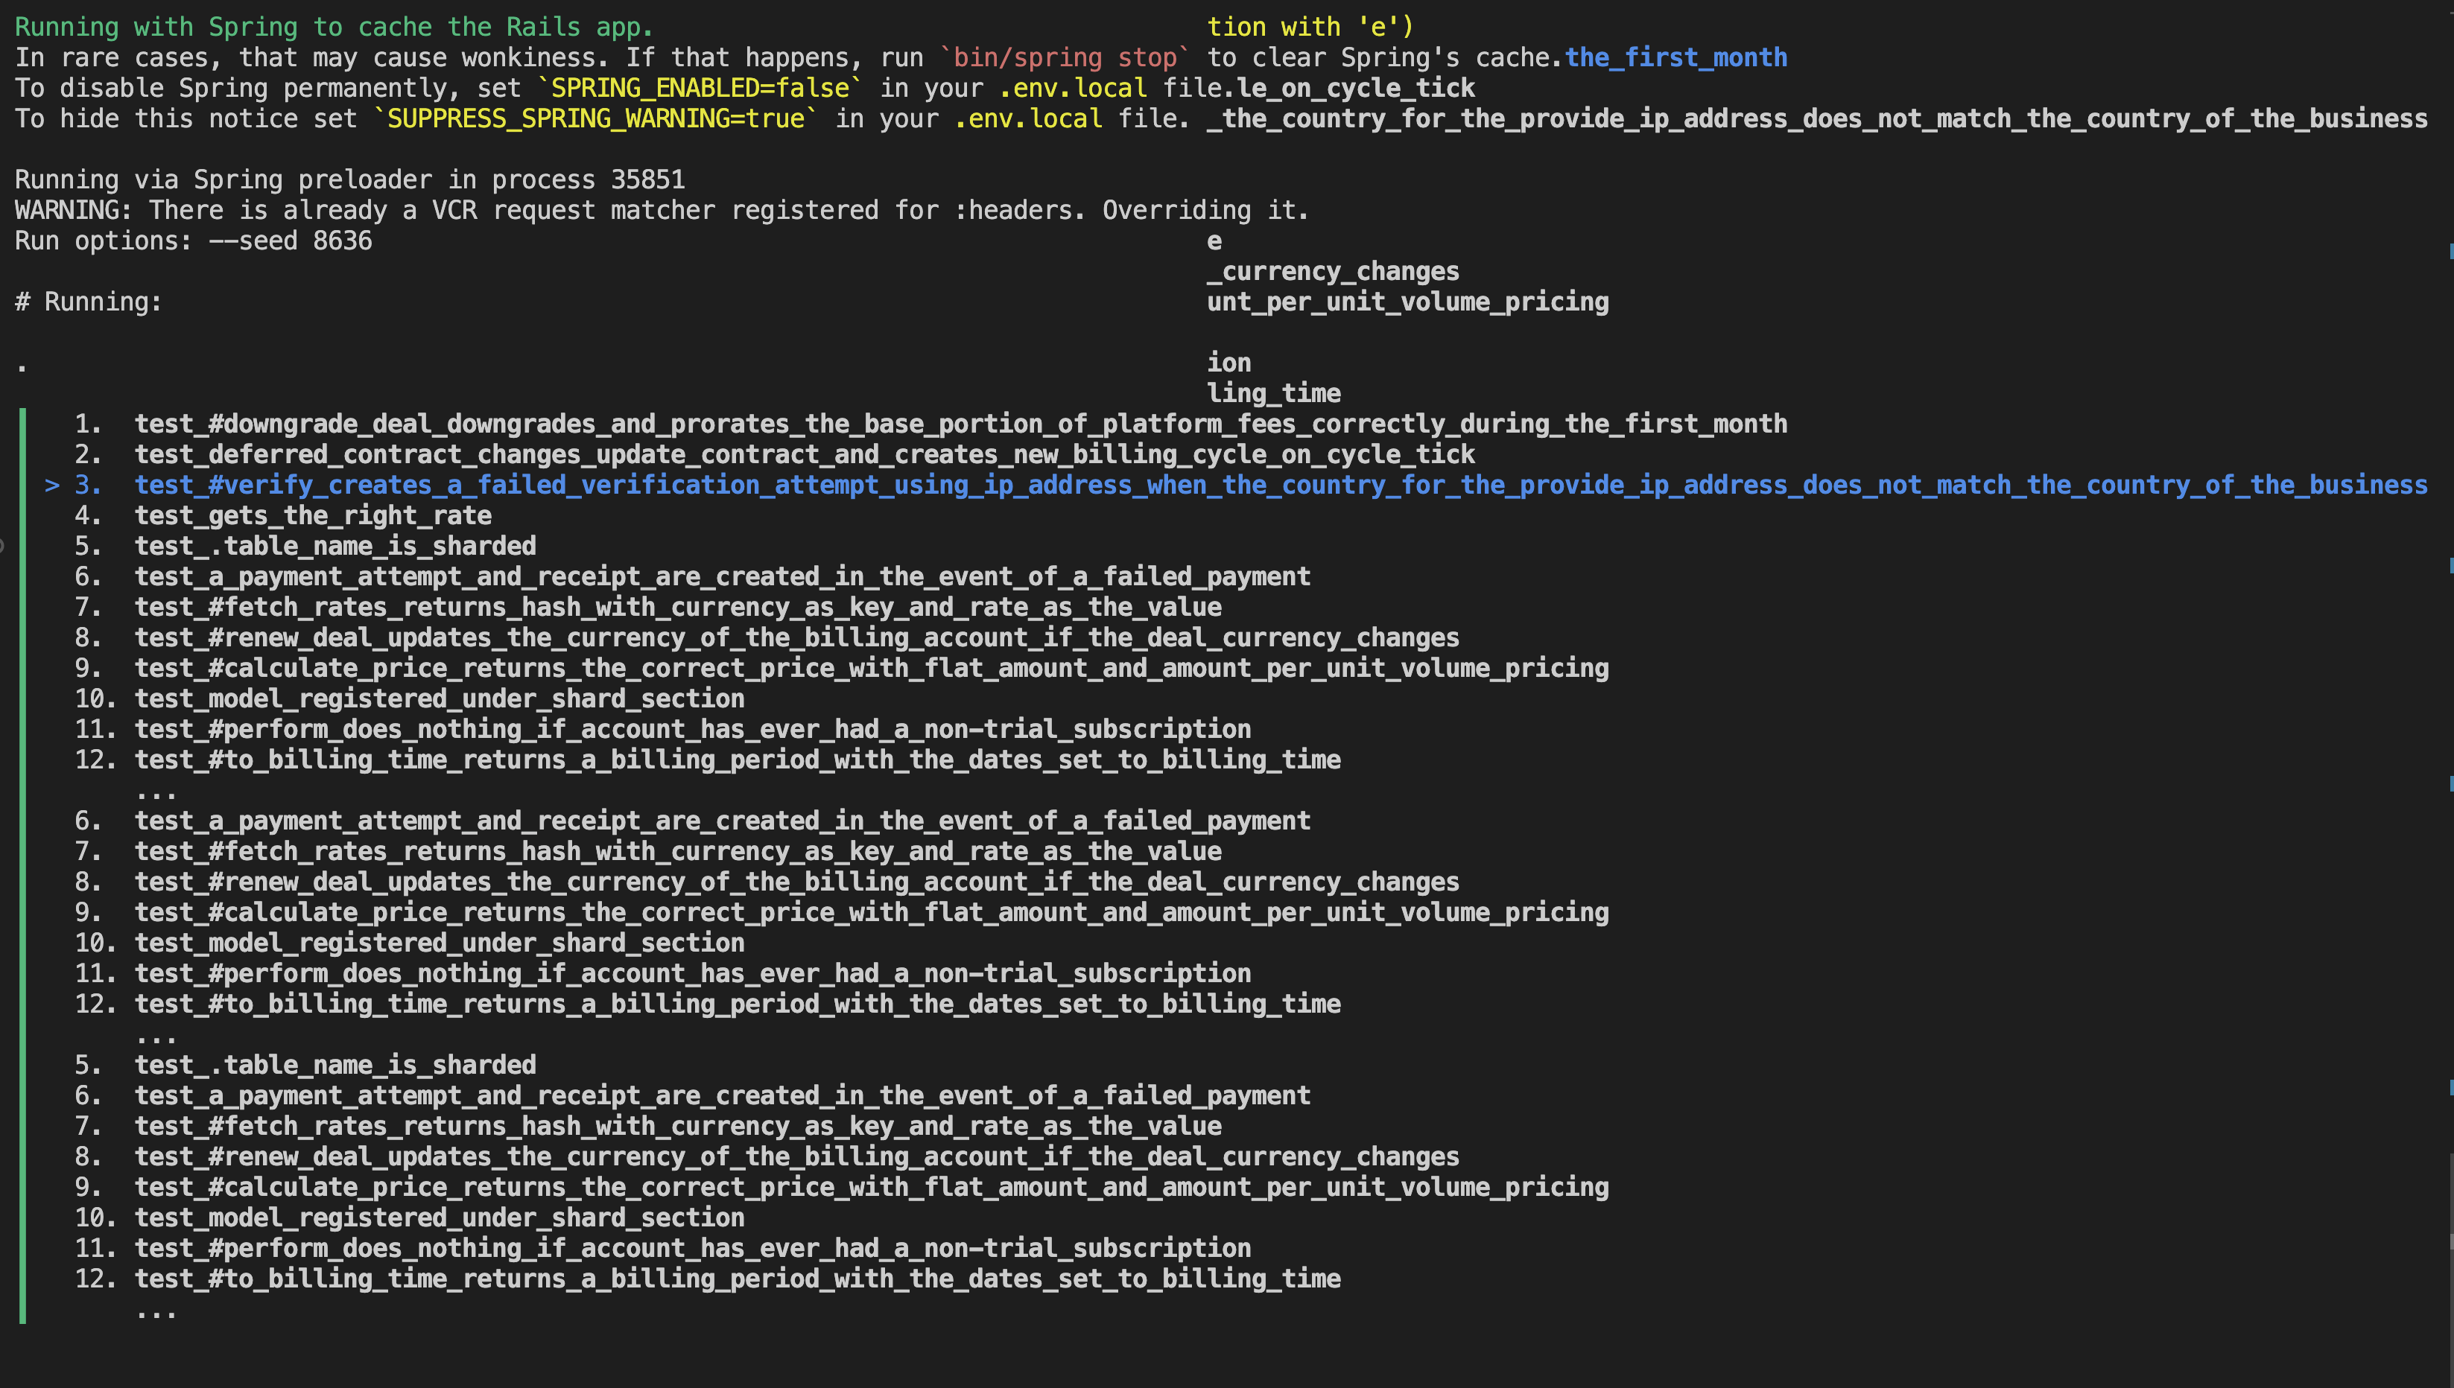Click the ellipsis after entry 12
Image resolution: width=2454 pixels, height=1388 pixels.
coord(157,792)
